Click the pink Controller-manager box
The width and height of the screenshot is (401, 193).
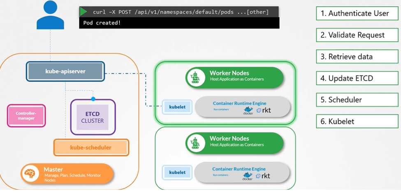click(x=26, y=115)
